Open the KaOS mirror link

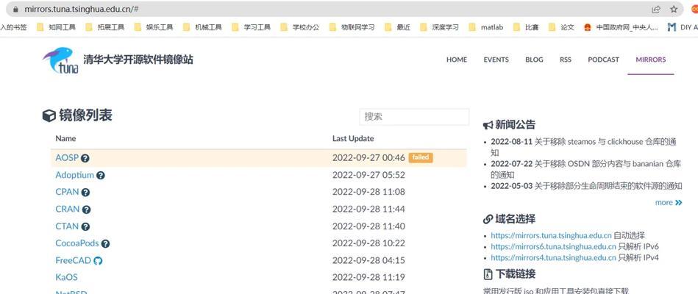[x=66, y=277]
